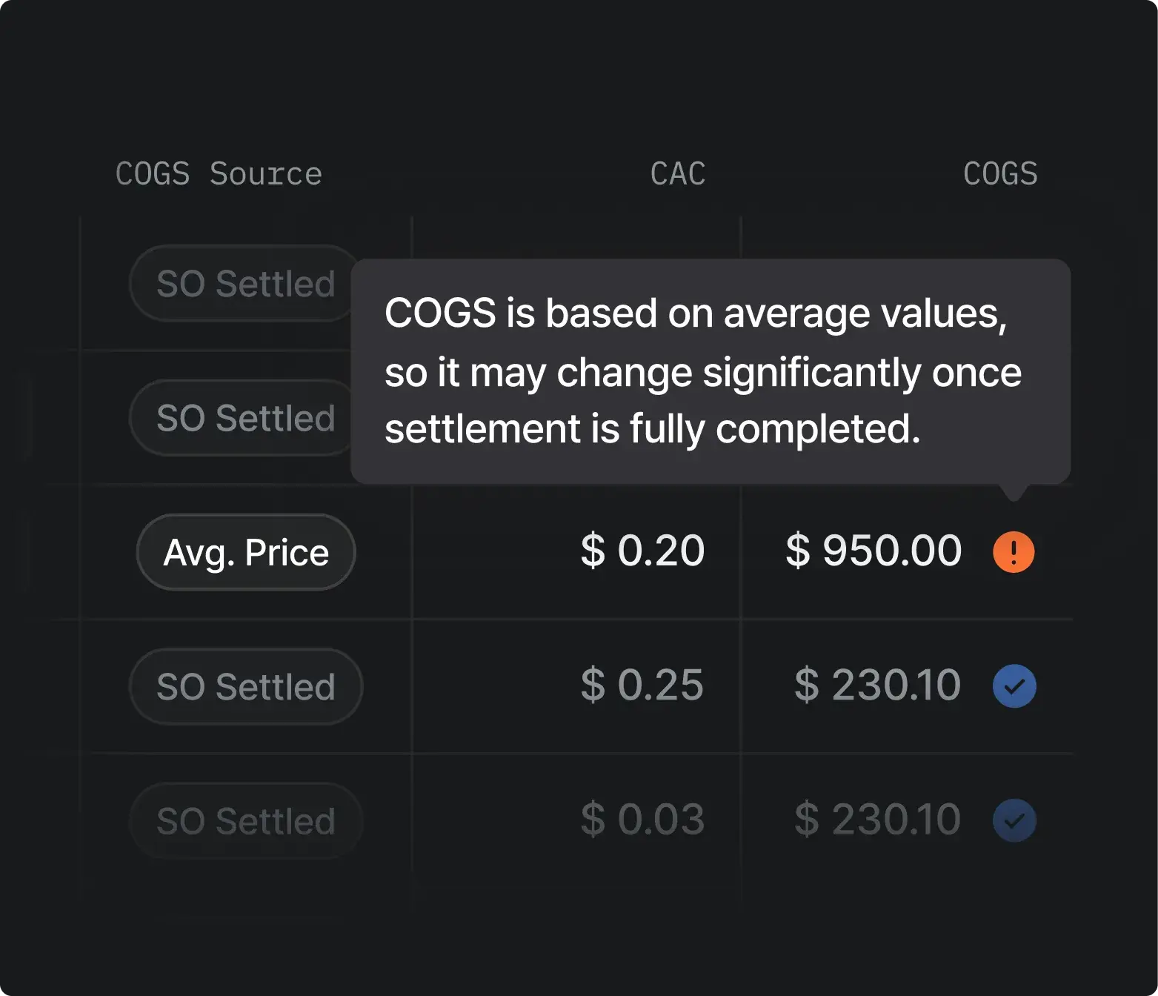Select the $230.10 COGS value in the $0.25 row
Viewport: 1158px width, 996px height.
[877, 685]
